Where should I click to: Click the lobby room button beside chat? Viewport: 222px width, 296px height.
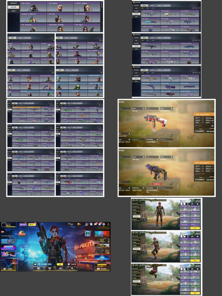46,264
